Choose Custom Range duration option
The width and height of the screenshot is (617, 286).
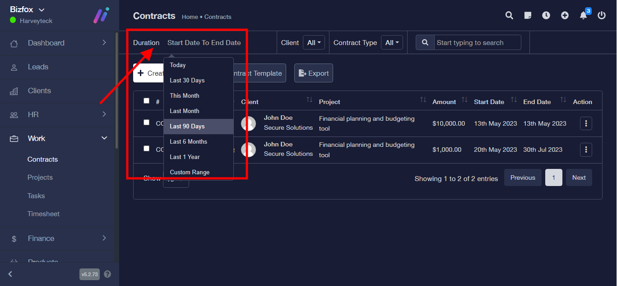(190, 172)
